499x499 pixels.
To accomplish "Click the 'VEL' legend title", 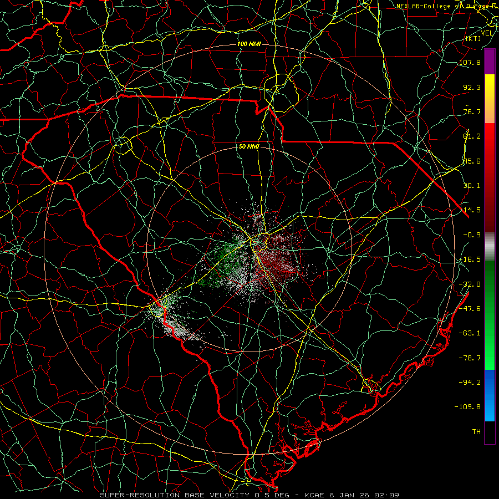I will coord(487,33).
